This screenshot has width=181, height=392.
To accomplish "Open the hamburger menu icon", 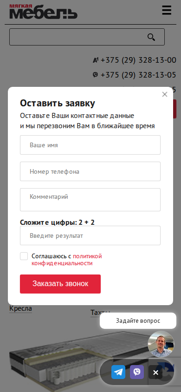I will [167, 11].
